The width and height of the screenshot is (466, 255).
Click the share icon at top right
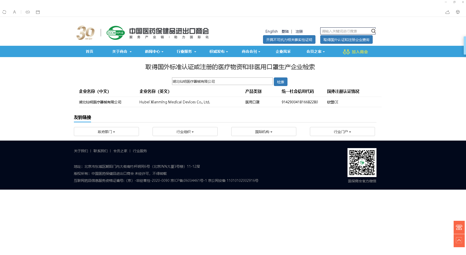coord(447,12)
